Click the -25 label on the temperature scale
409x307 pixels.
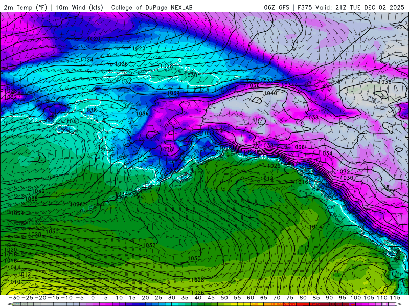27,298
